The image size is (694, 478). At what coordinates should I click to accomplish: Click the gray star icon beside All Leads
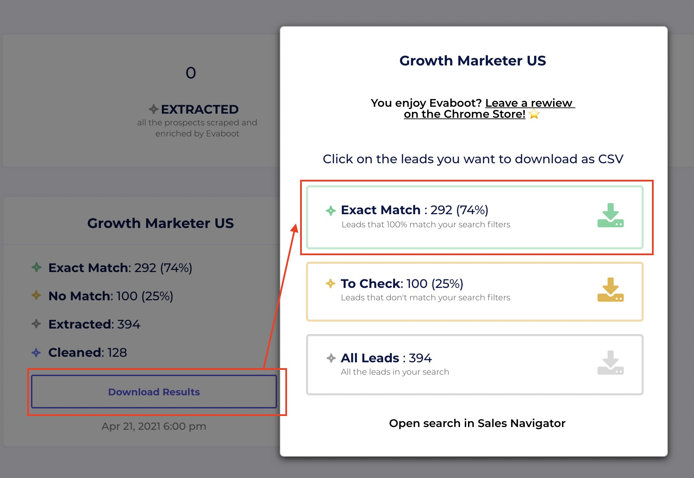[x=331, y=358]
